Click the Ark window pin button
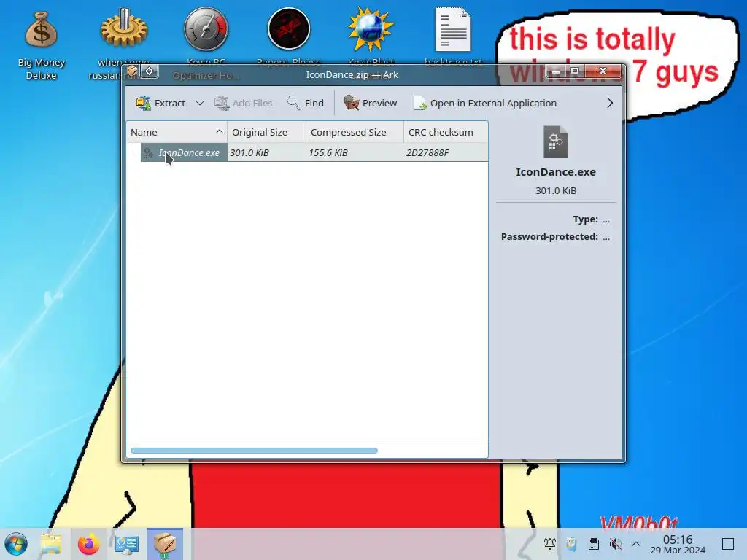This screenshot has height=560, width=747. [x=149, y=71]
